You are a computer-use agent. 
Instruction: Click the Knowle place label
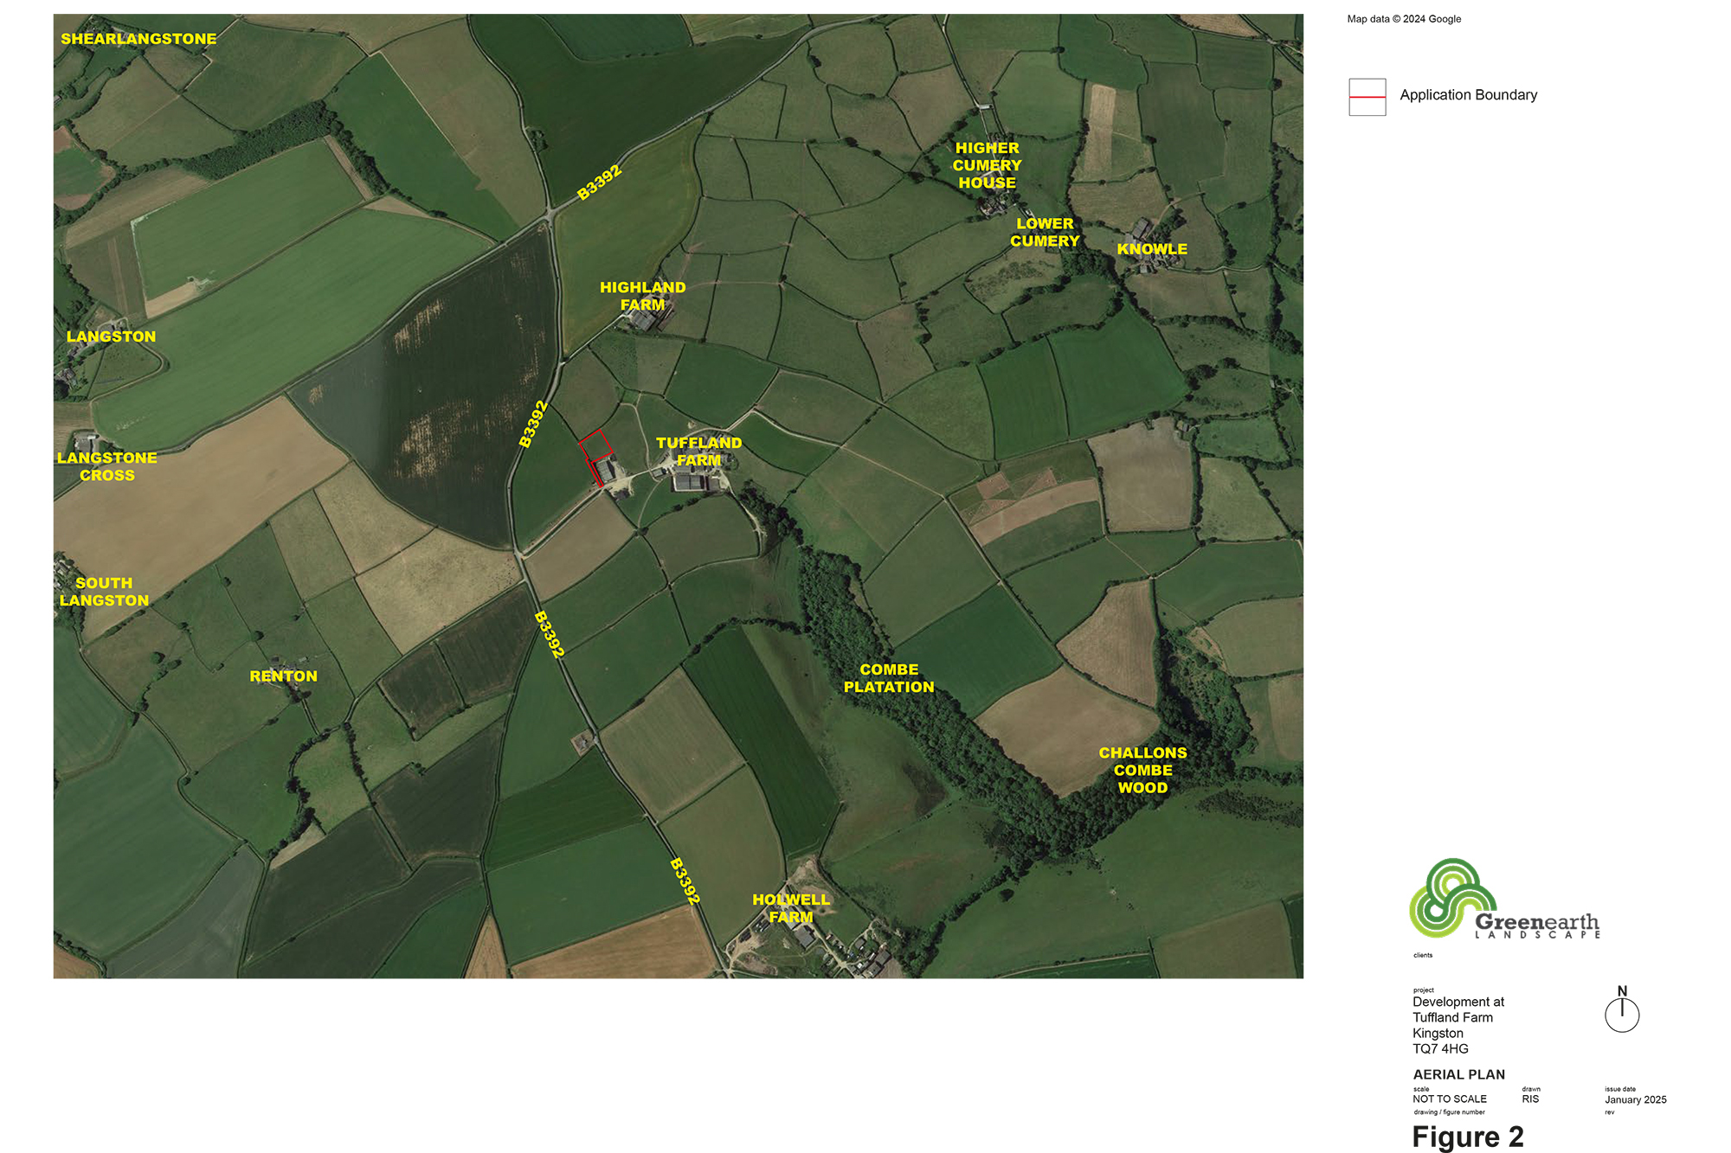click(x=1151, y=249)
